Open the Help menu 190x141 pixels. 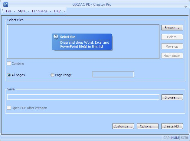pyautogui.click(x=58, y=11)
